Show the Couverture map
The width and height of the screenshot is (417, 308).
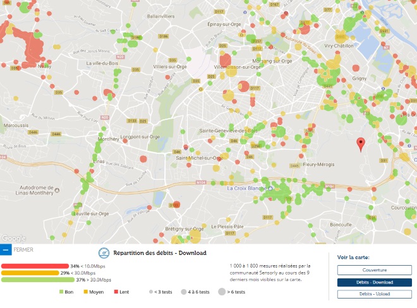370,270
